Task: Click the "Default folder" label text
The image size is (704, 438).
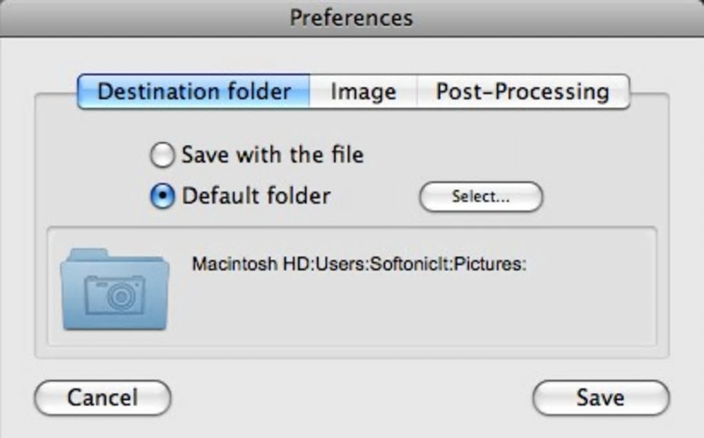Action: pos(256,197)
